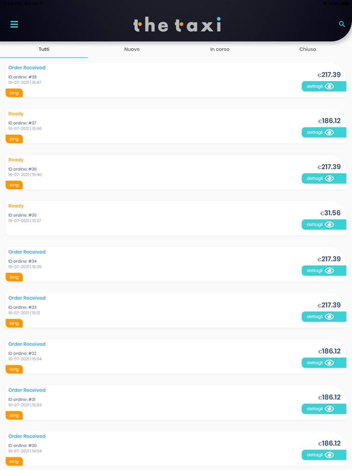Click the €31.56 price on order #35
Viewport: 352px width, 470px height.
click(x=330, y=213)
